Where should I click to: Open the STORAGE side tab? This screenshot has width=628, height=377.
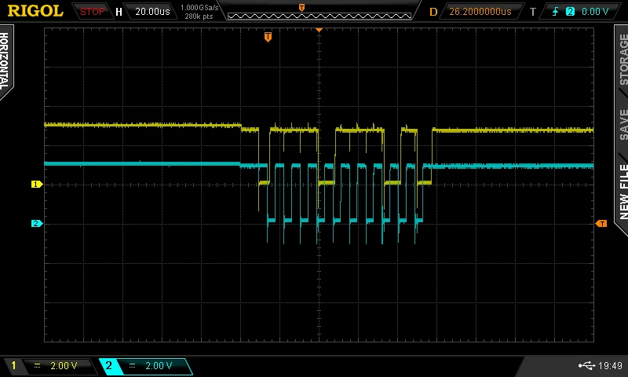tap(623, 59)
